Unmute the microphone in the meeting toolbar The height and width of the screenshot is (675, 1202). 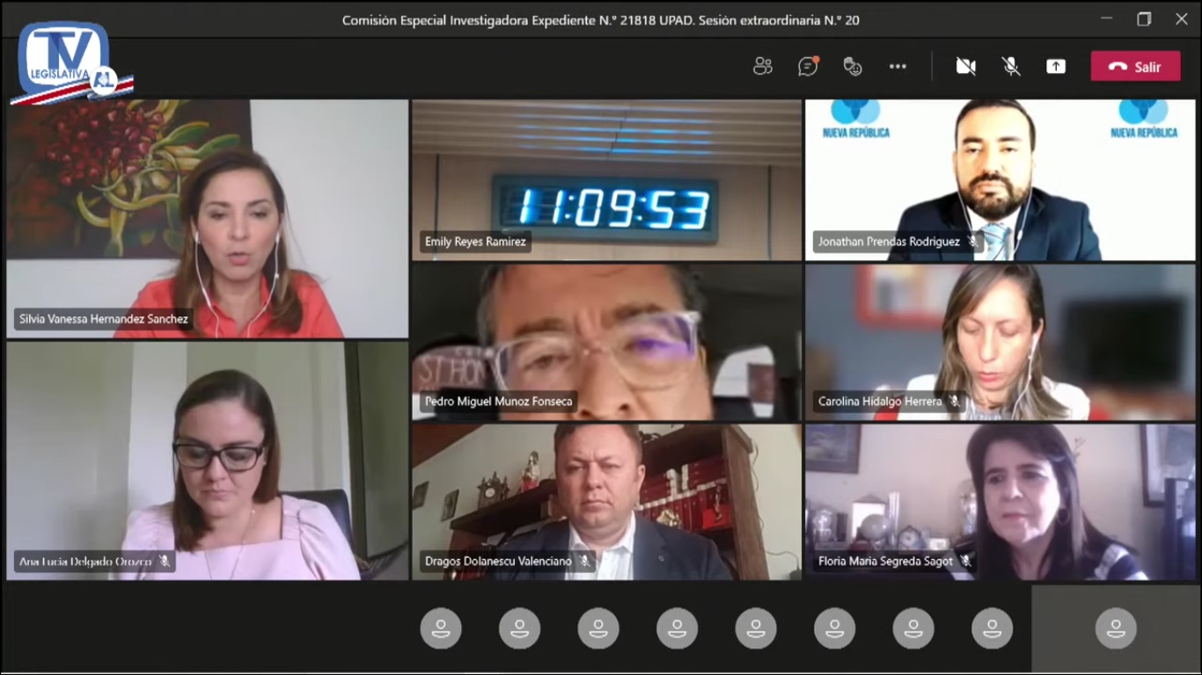click(x=1011, y=67)
